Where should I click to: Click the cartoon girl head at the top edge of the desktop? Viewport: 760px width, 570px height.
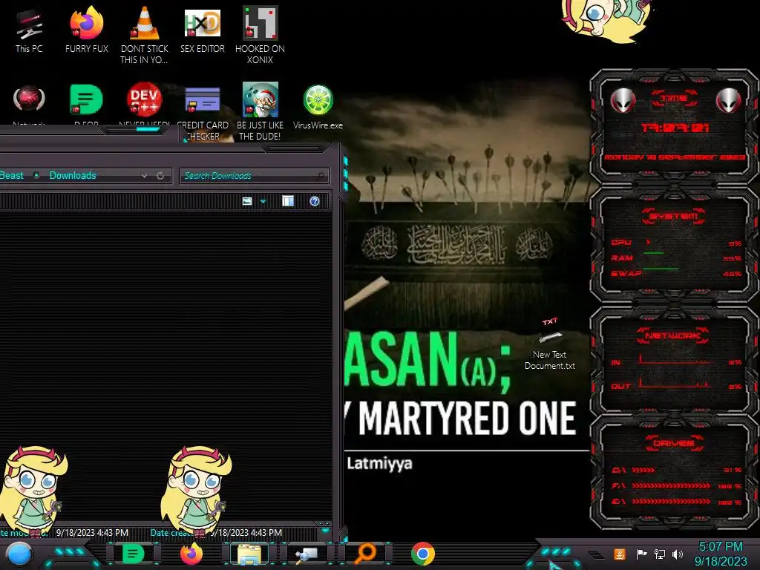point(606,19)
